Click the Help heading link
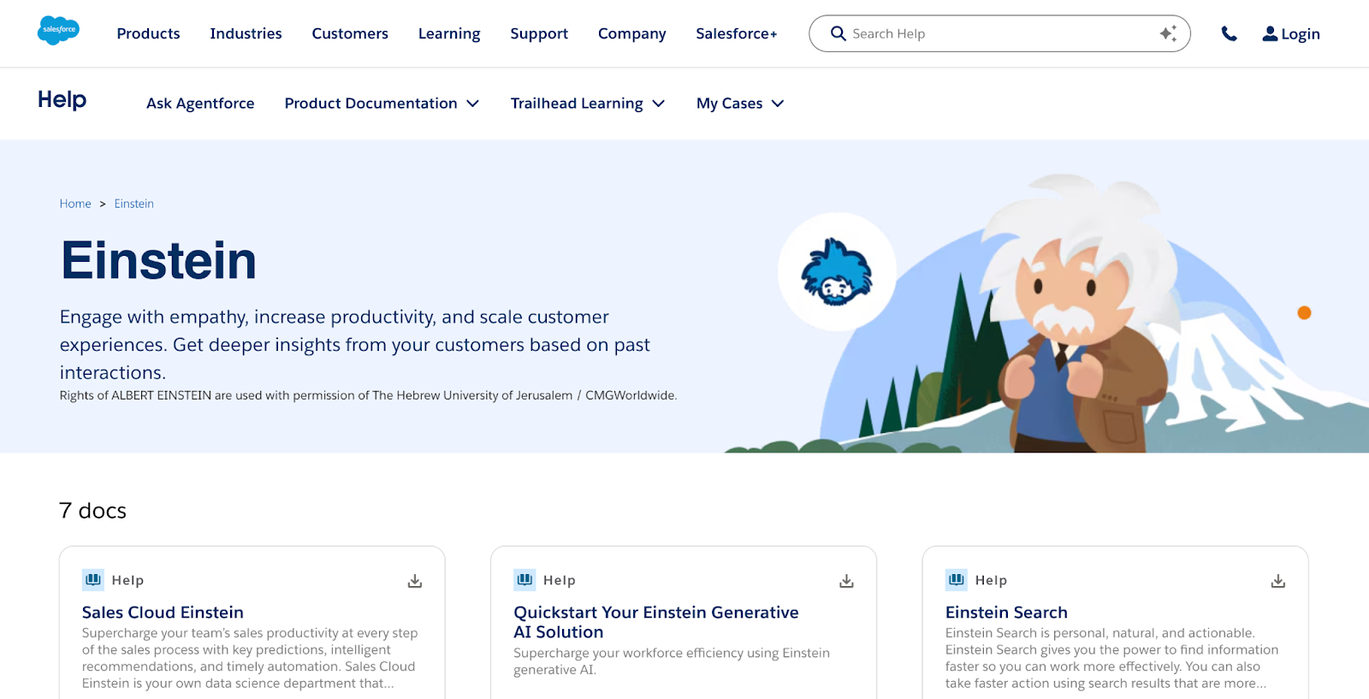 pyautogui.click(x=62, y=100)
